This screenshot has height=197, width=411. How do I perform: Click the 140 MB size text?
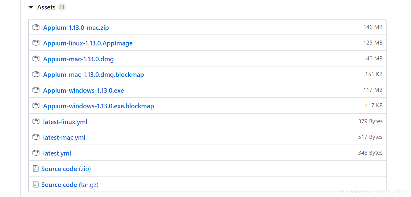click(x=373, y=59)
